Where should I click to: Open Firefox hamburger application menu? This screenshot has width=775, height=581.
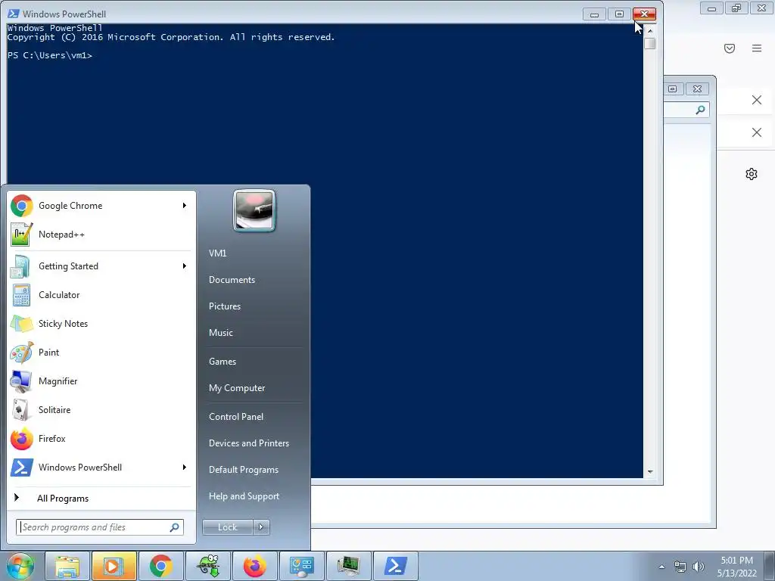pos(757,48)
